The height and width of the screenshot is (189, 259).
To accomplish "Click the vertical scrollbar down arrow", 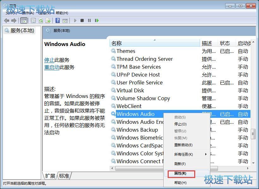I will (253, 163).
